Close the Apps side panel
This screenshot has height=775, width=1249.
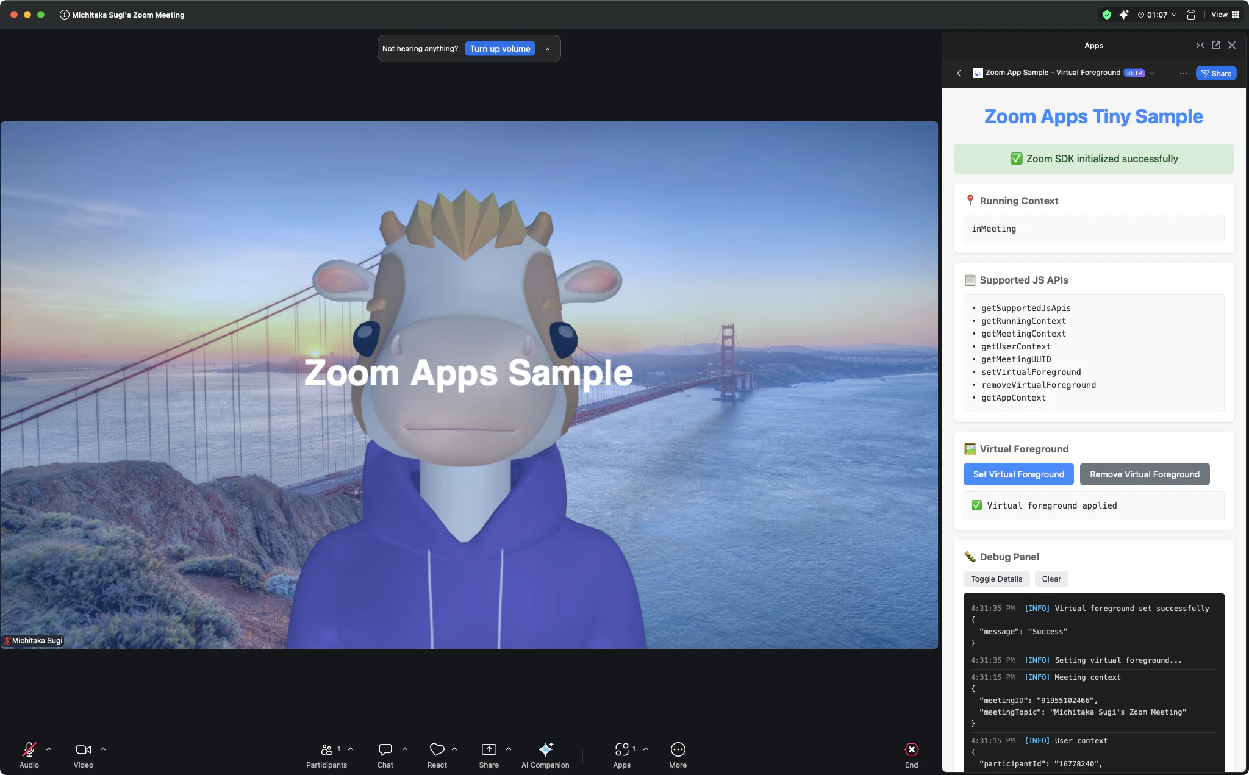(1232, 45)
